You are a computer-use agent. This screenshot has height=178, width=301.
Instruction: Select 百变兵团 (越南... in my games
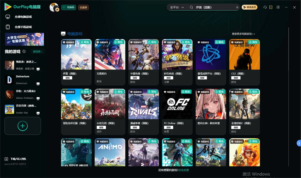pyautogui.click(x=23, y=109)
